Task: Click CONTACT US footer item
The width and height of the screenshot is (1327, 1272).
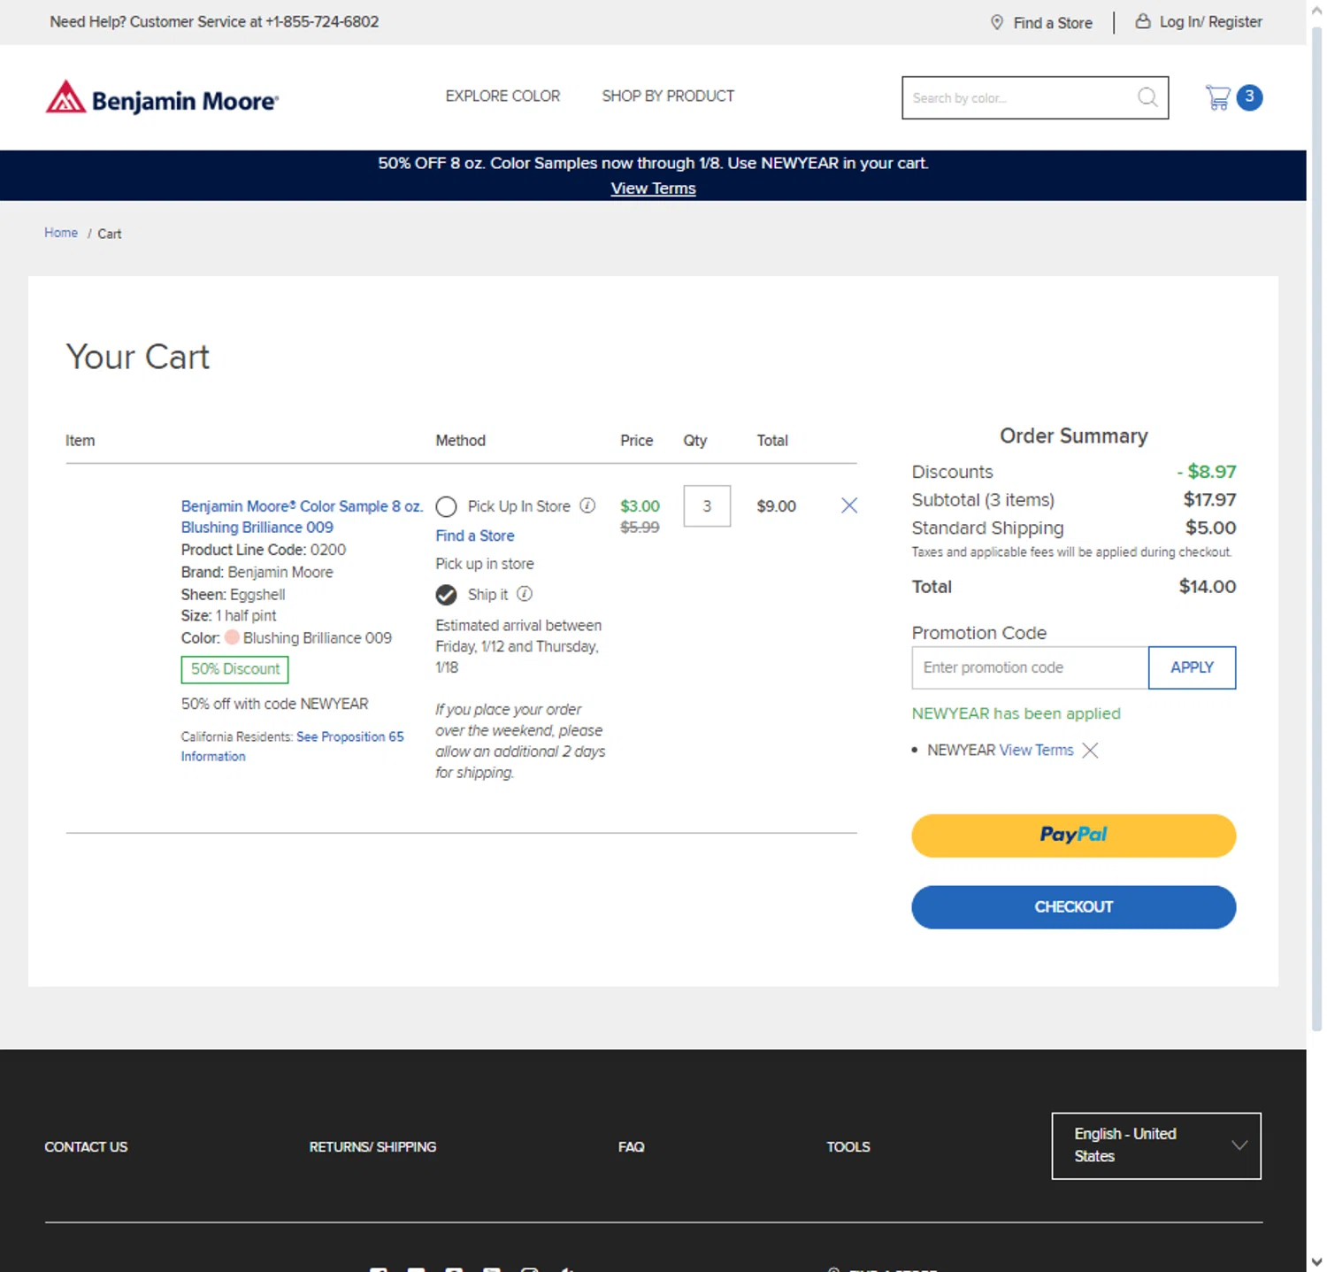Action: [x=86, y=1146]
